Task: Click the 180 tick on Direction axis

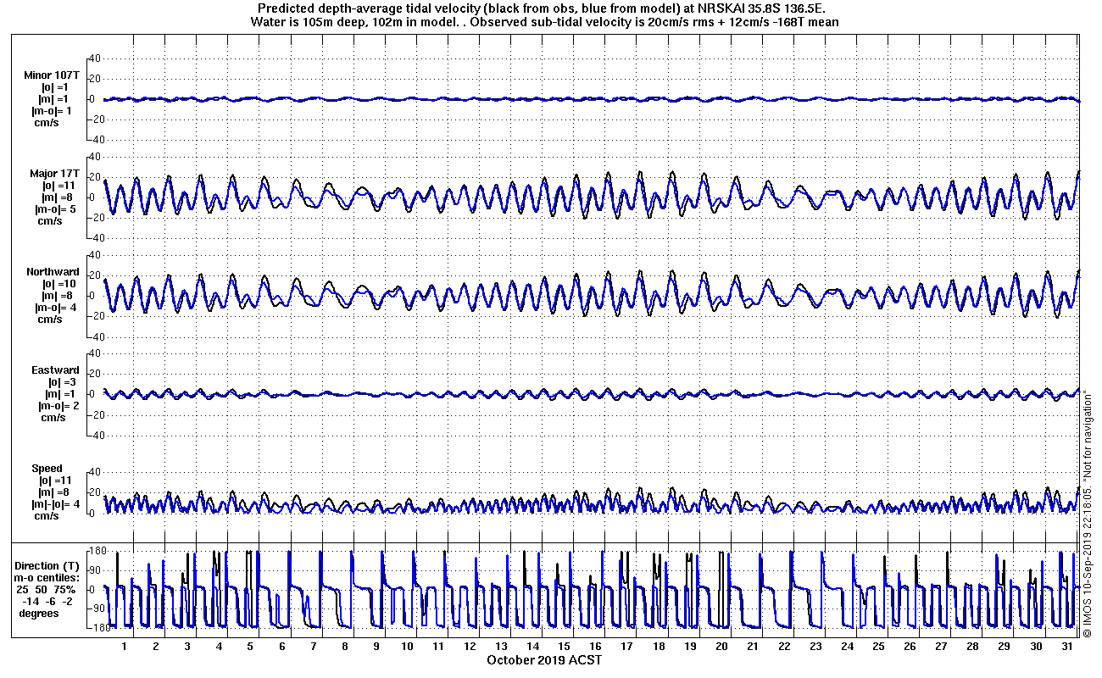Action: pos(97,552)
